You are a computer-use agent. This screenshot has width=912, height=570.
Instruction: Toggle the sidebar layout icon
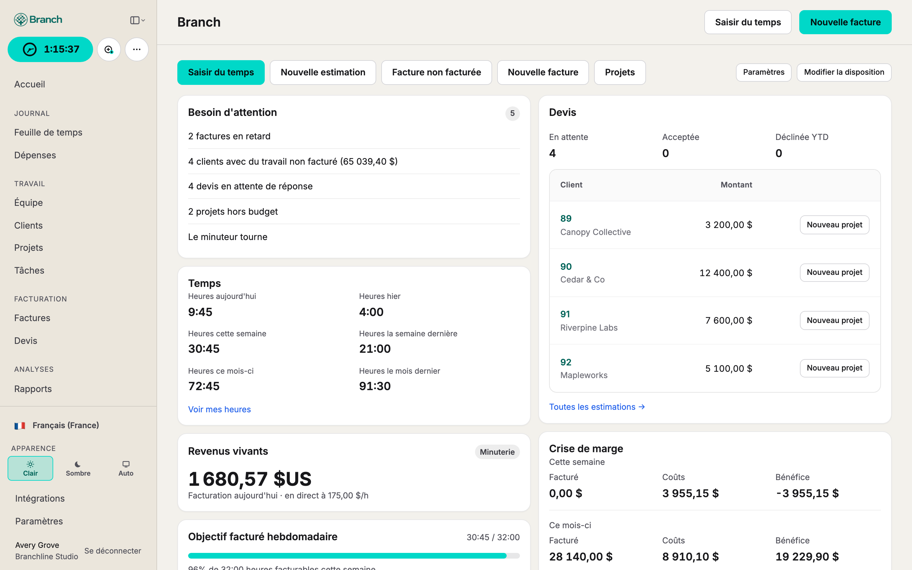click(137, 20)
